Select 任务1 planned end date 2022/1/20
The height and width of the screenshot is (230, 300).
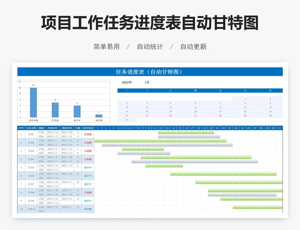tap(67, 132)
